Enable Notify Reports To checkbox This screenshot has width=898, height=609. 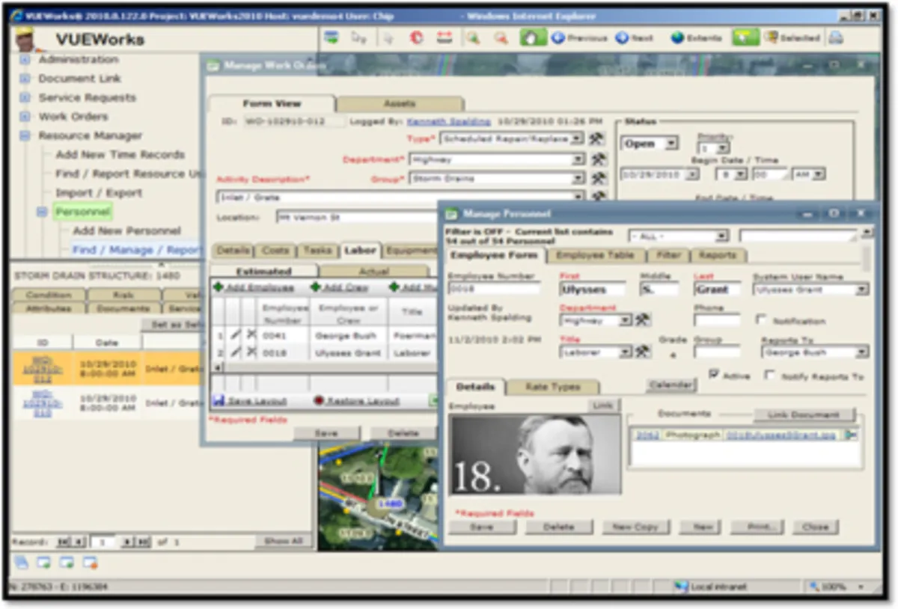tap(769, 375)
